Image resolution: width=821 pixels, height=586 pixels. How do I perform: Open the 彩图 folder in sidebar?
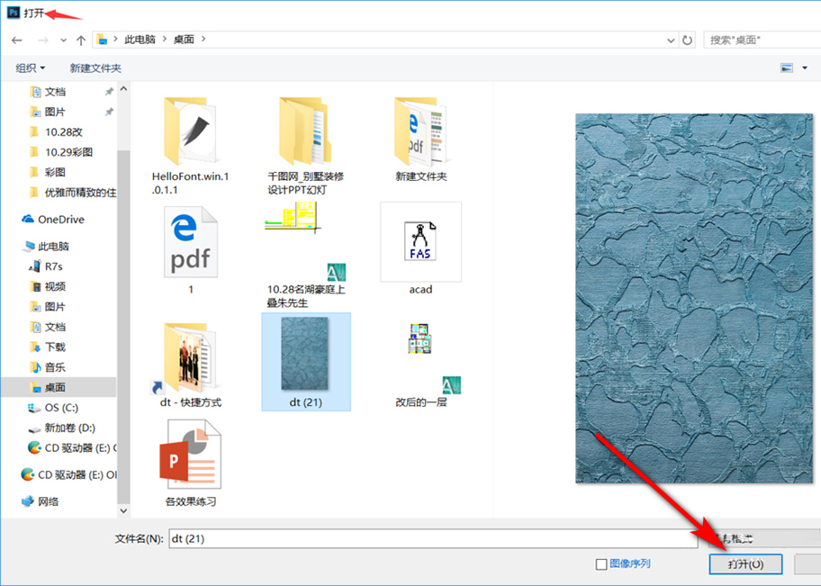[x=55, y=172]
